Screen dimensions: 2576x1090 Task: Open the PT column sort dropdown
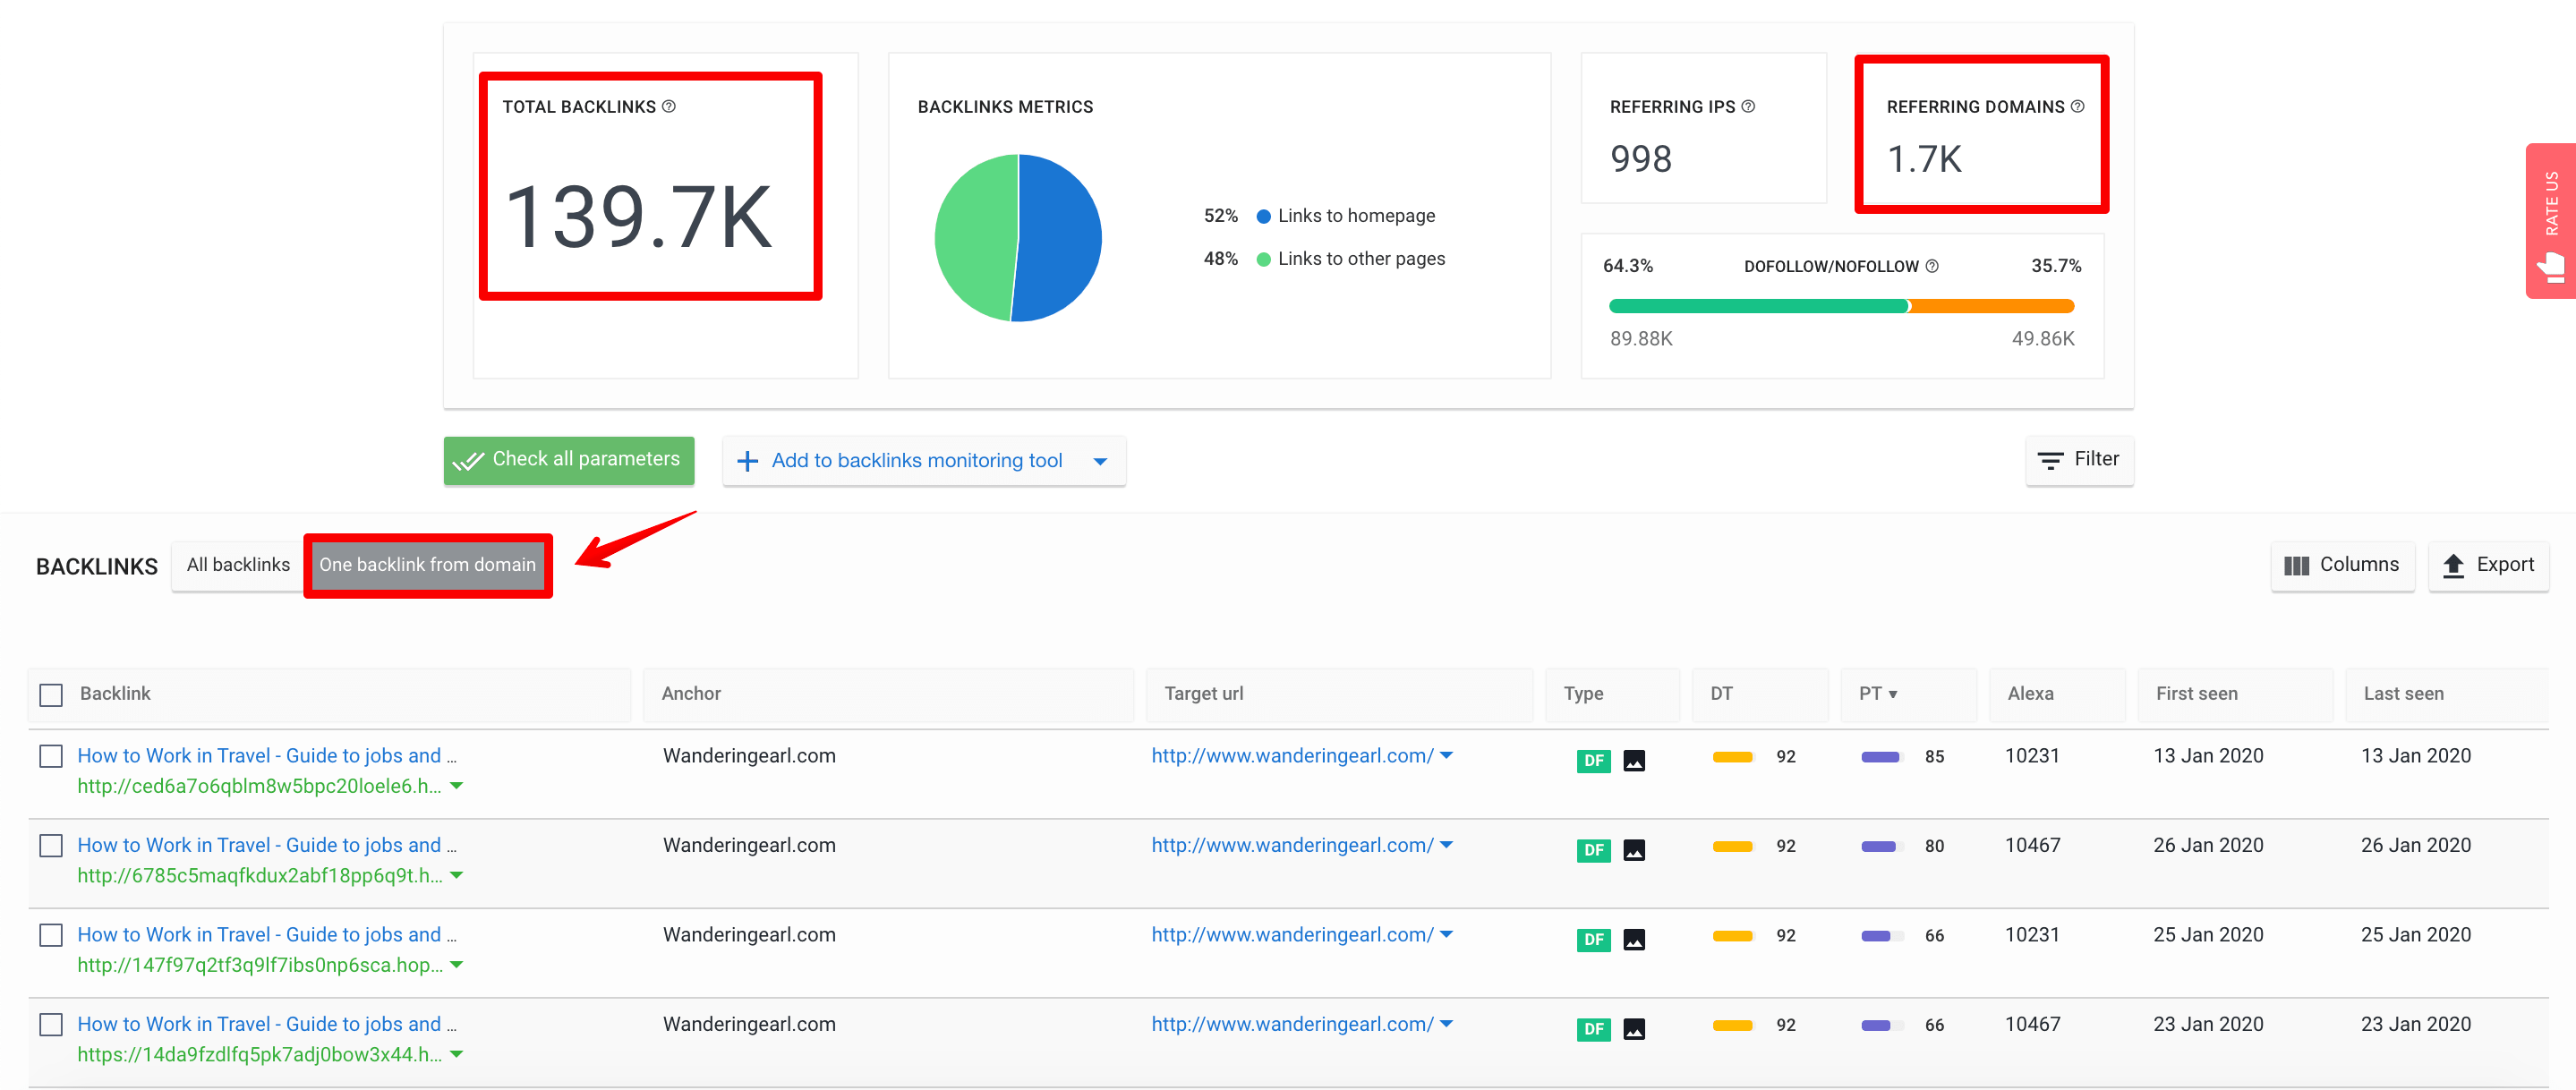(x=1893, y=693)
